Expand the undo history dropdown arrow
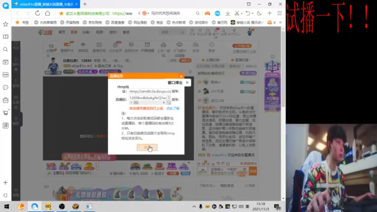This screenshot has height=212, width=377. point(253,14)
